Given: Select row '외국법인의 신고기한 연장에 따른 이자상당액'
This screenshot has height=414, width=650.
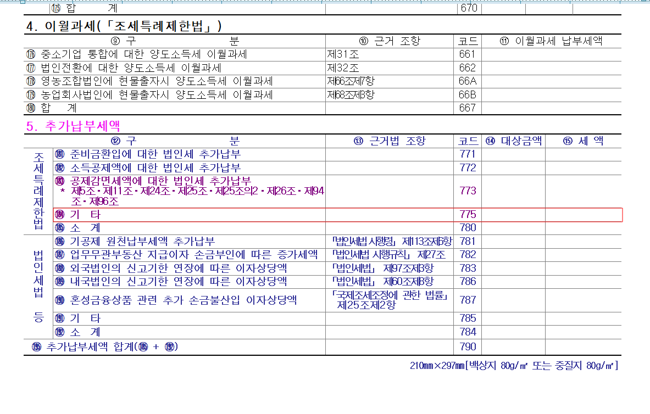Looking at the screenshot, I should click(x=178, y=268).
